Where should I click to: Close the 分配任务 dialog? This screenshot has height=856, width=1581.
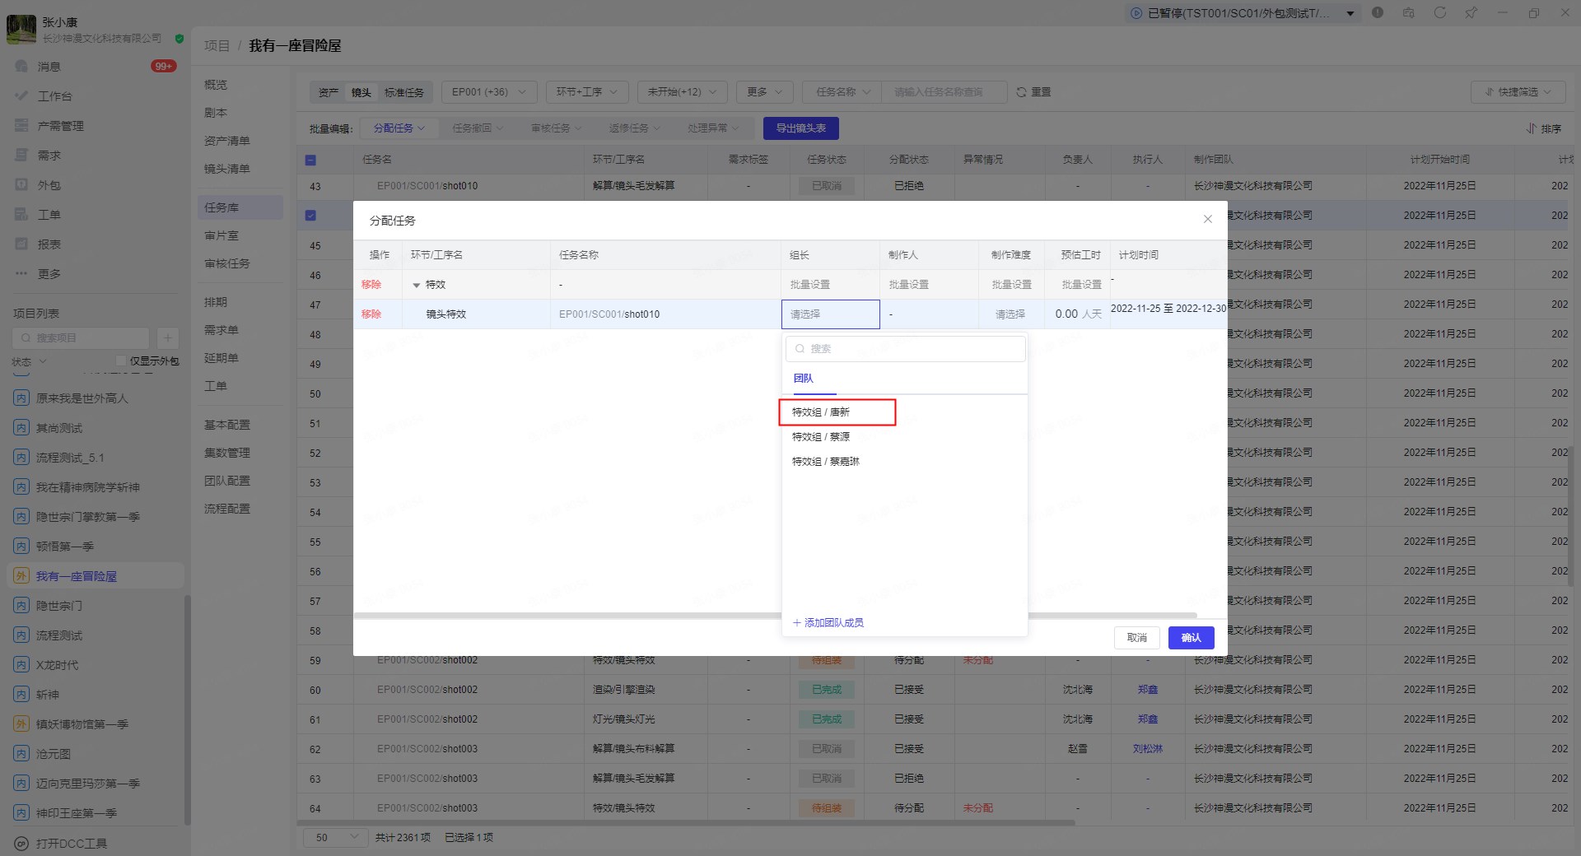1207,219
